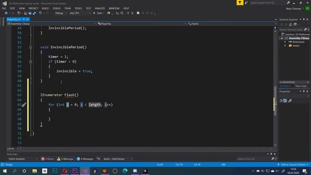Click the Categorized icon in Properties panel
Screen dimensions: 311x175
coord(281,101)
